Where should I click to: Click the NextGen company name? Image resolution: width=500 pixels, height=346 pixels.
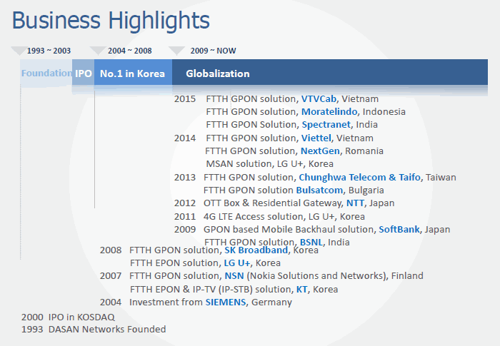pos(320,151)
